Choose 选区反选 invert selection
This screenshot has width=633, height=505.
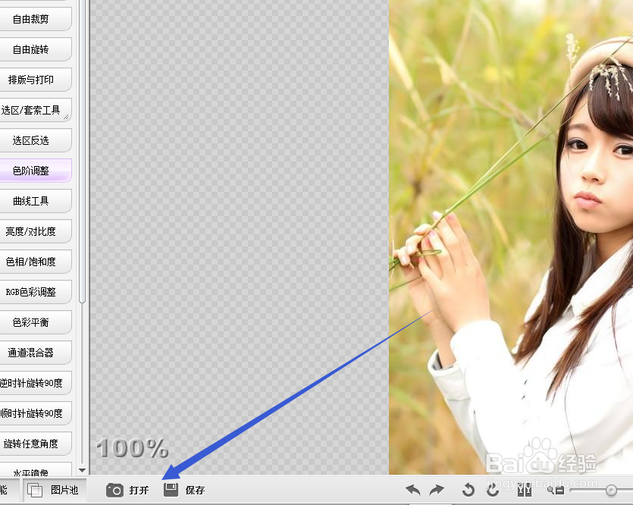coord(35,140)
